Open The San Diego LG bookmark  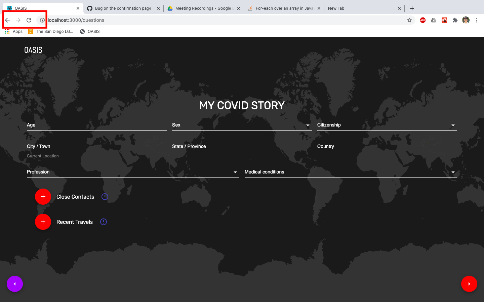point(50,31)
